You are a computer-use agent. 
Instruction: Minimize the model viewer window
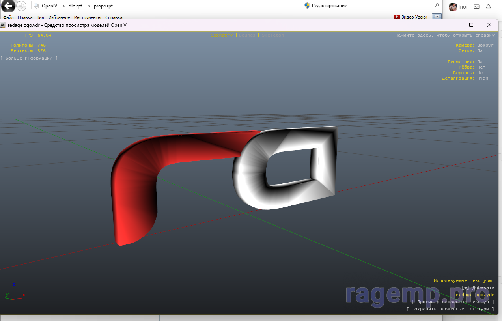coord(453,25)
